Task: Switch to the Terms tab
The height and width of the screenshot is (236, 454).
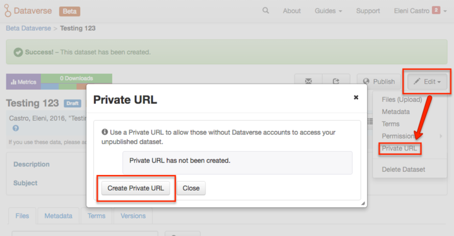Action: coord(96,216)
